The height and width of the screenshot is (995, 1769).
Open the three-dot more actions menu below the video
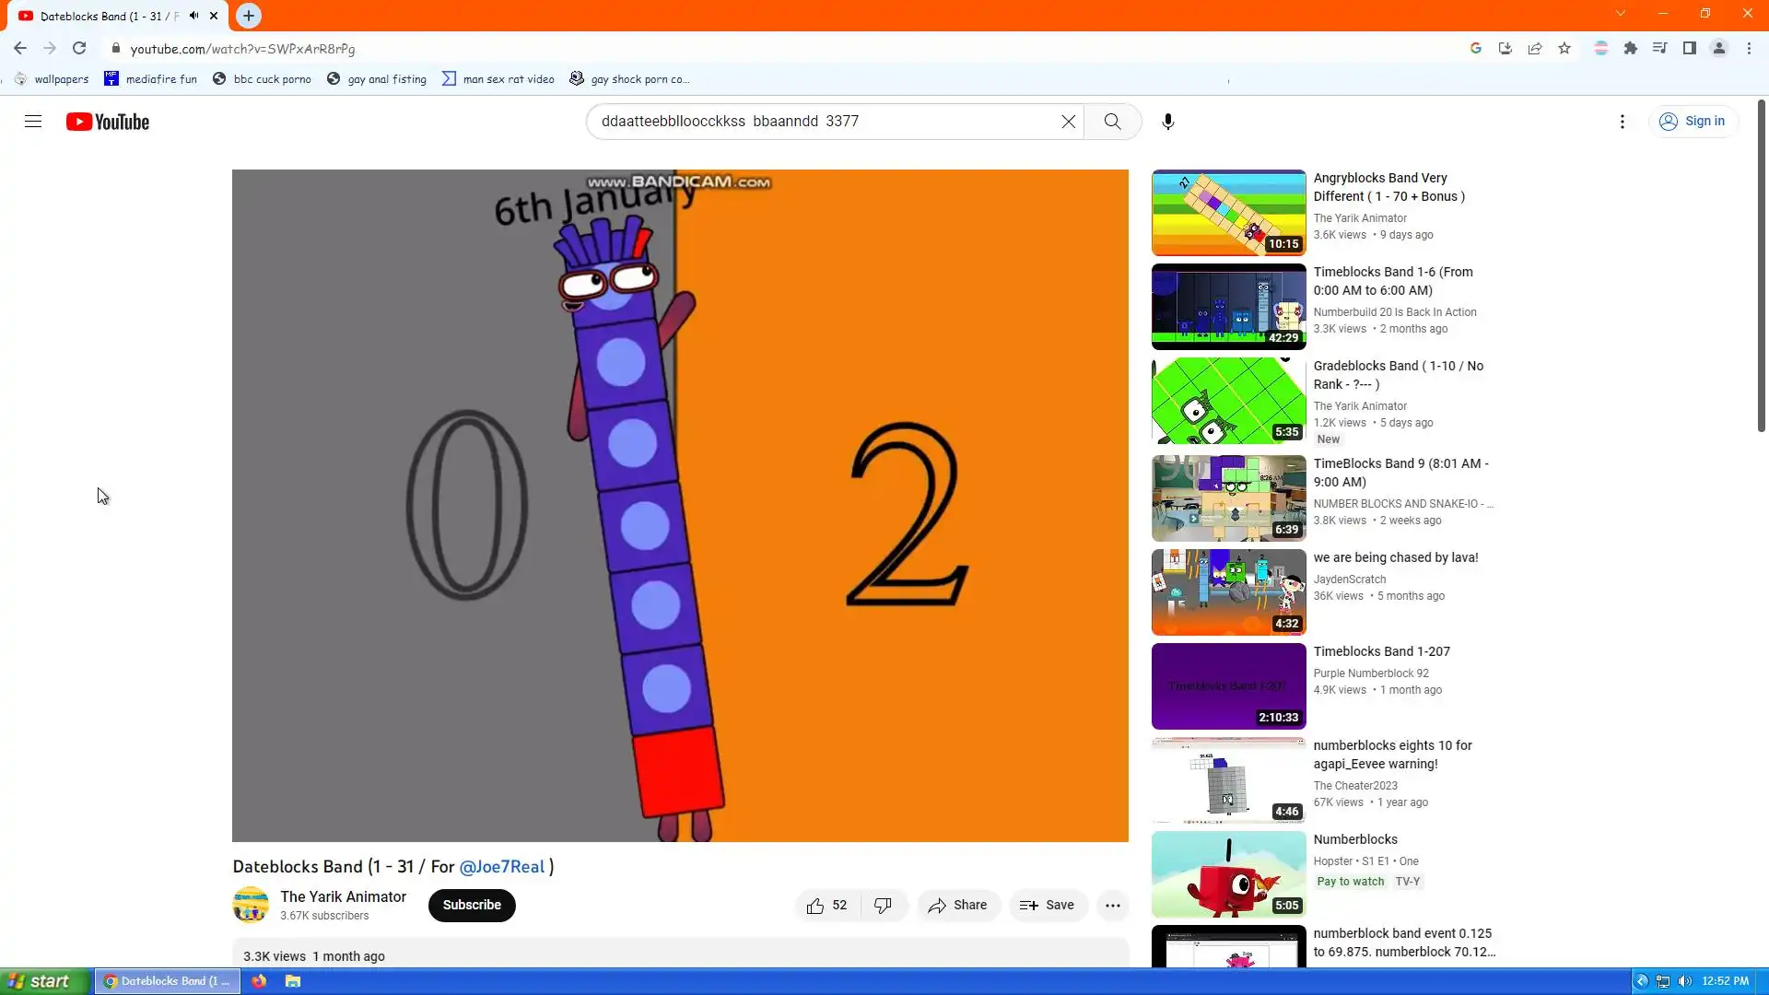click(1112, 906)
